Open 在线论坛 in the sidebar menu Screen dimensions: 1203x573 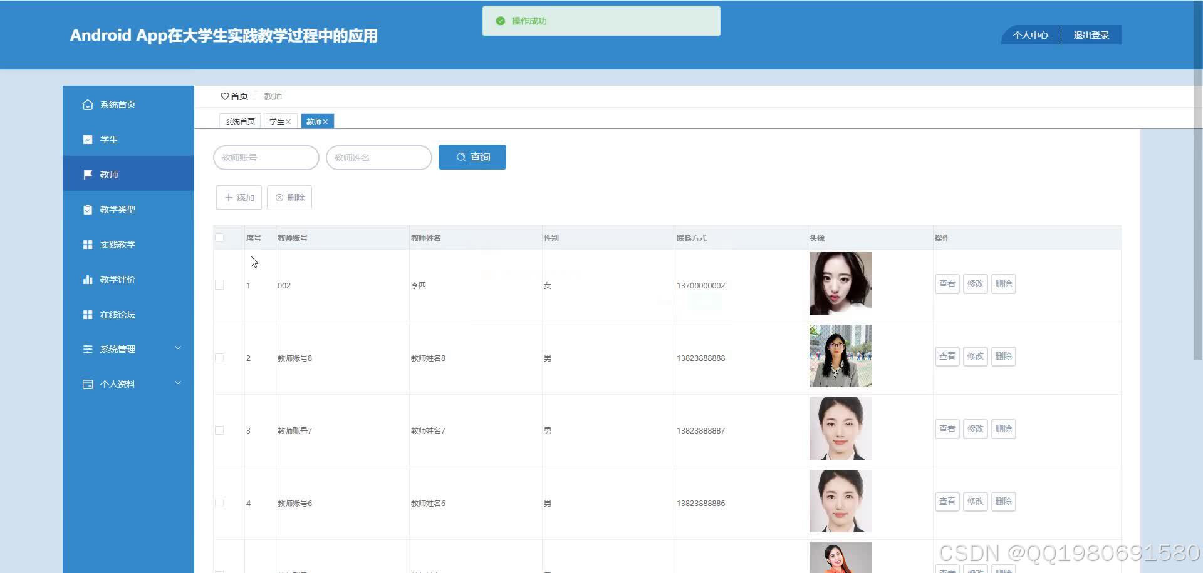pos(128,315)
